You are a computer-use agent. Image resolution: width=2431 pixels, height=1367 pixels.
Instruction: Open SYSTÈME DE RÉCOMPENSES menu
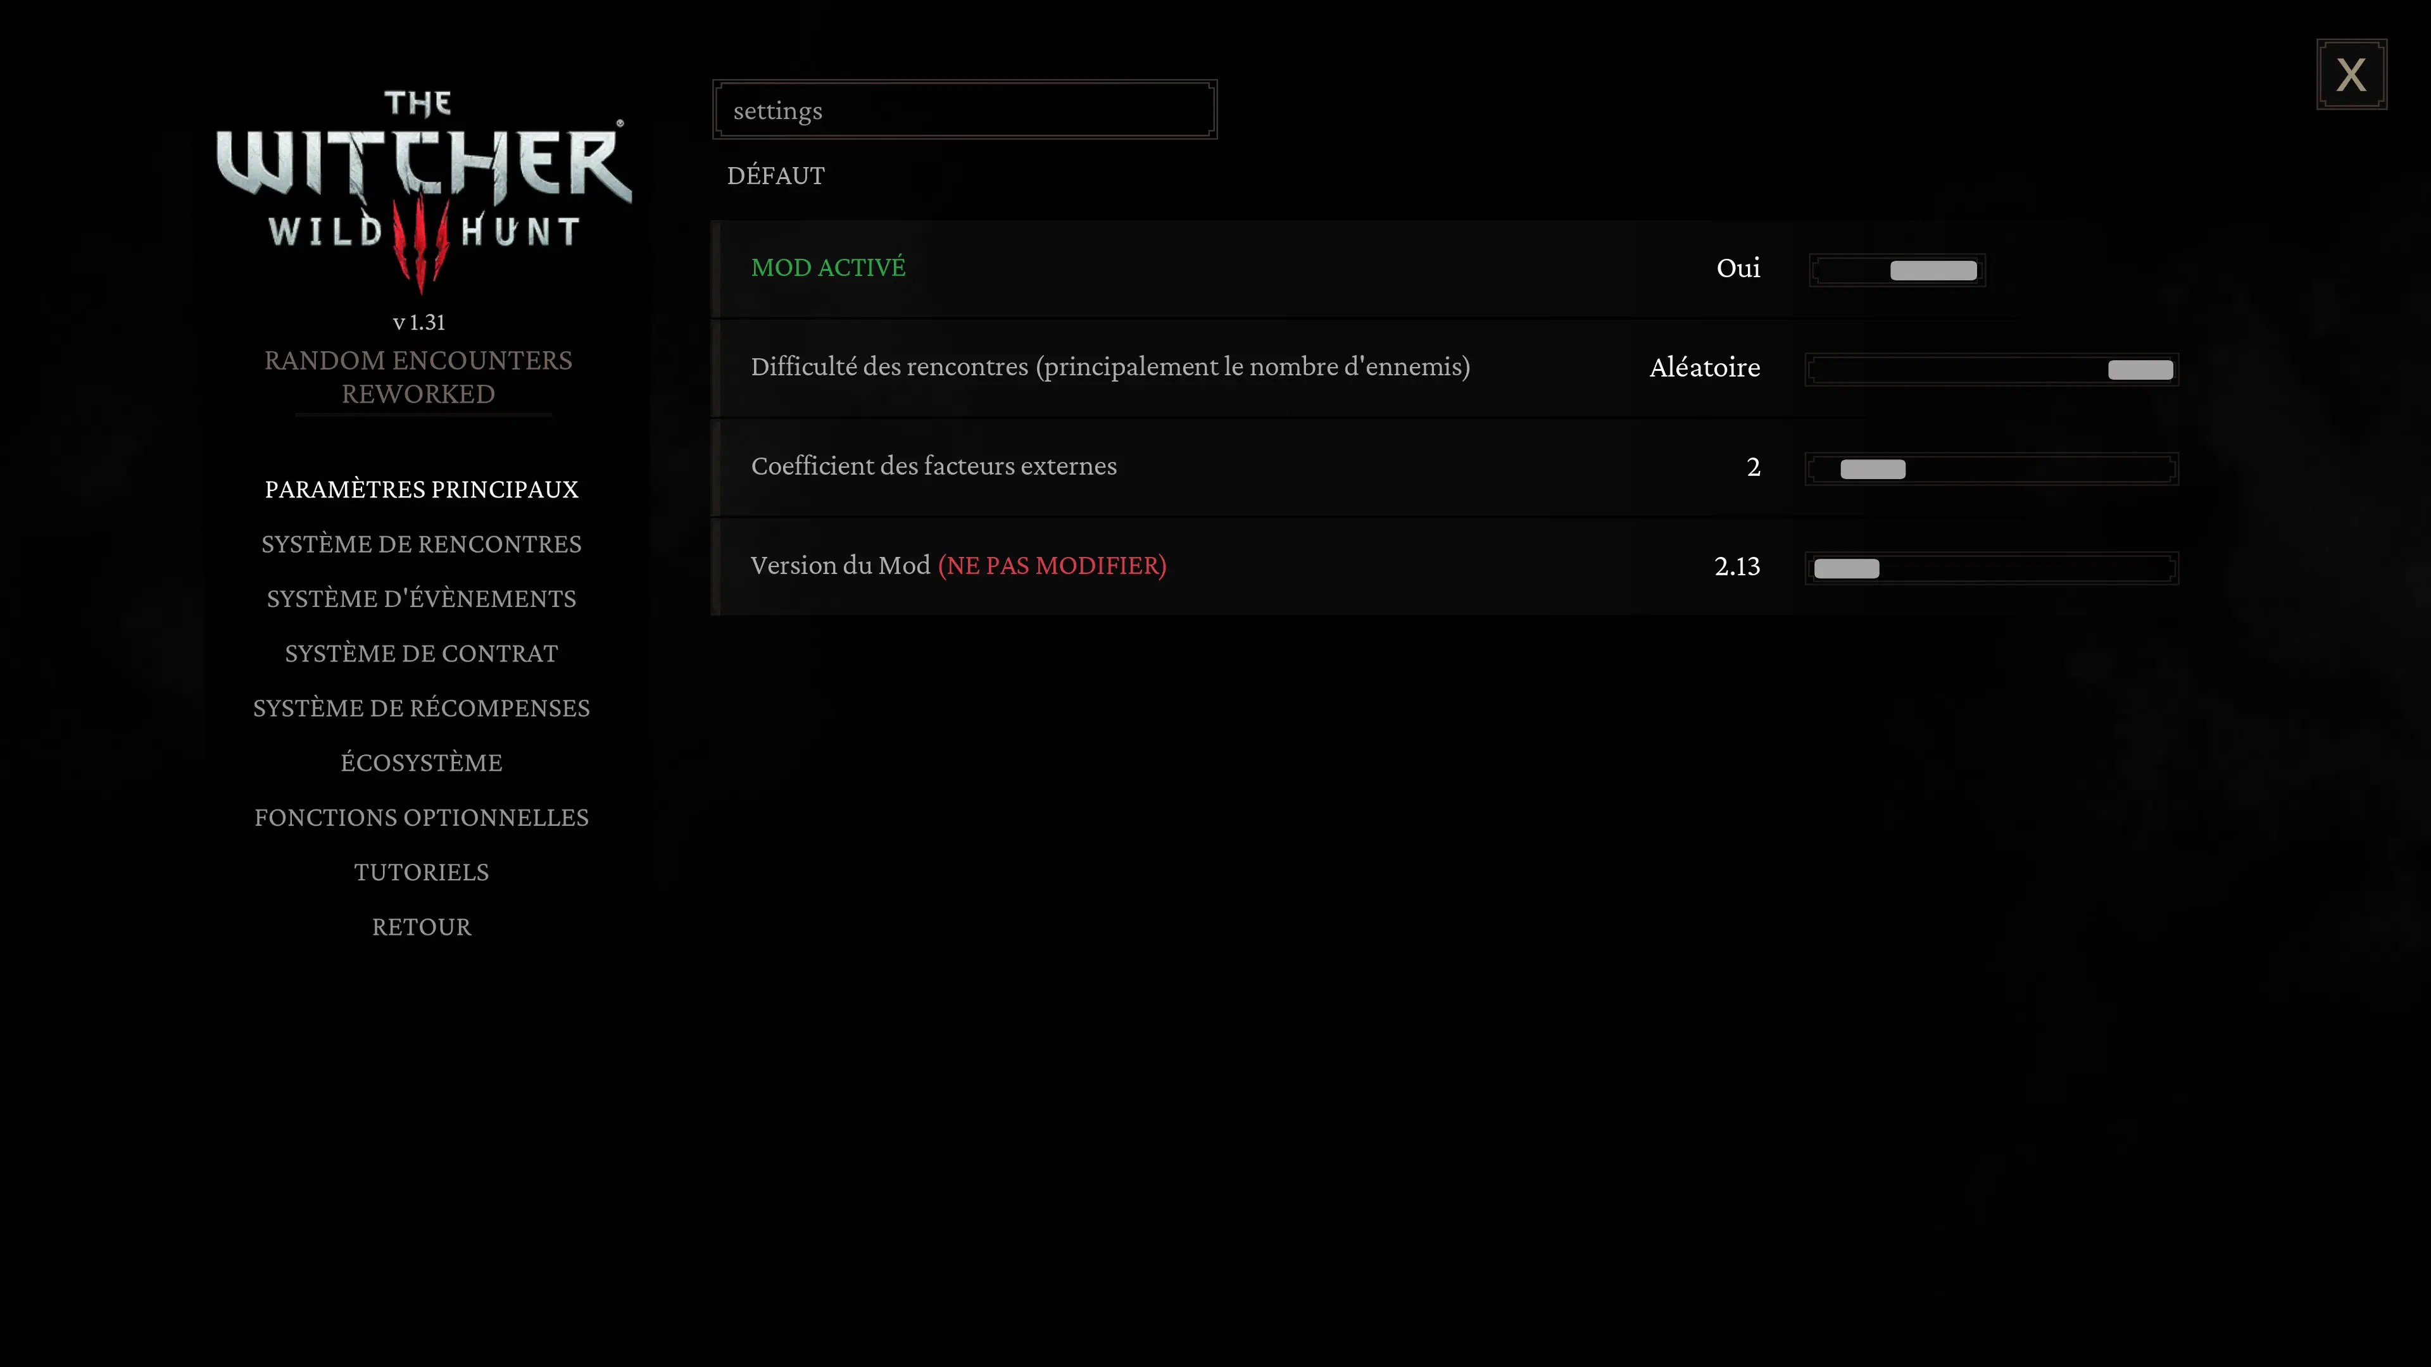click(421, 709)
